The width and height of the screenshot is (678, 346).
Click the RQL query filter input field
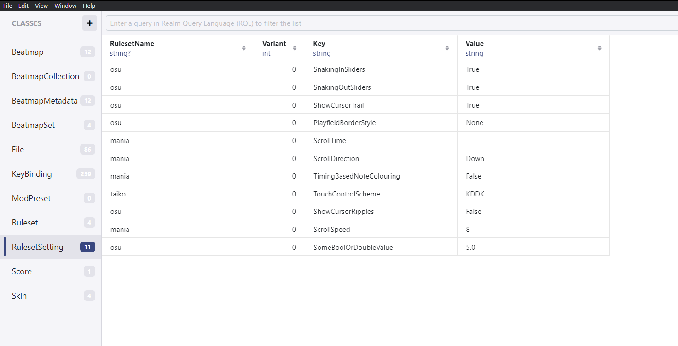pyautogui.click(x=322, y=23)
